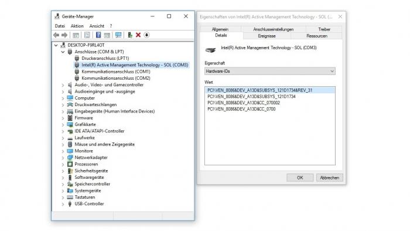The image size is (410, 231).
Task: Click the Softwaregeräte icon
Action: click(x=70, y=178)
